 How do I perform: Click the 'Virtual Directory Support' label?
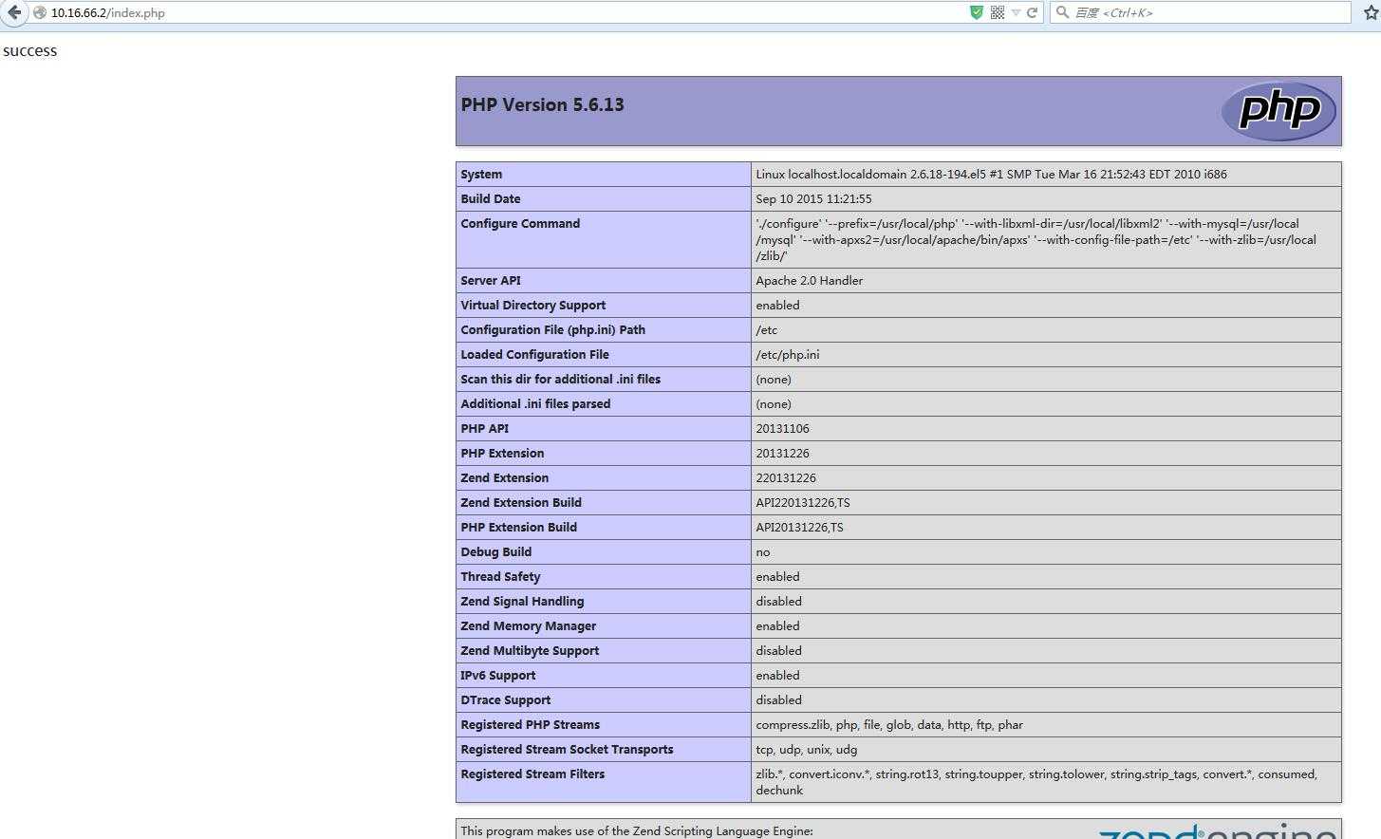click(533, 306)
